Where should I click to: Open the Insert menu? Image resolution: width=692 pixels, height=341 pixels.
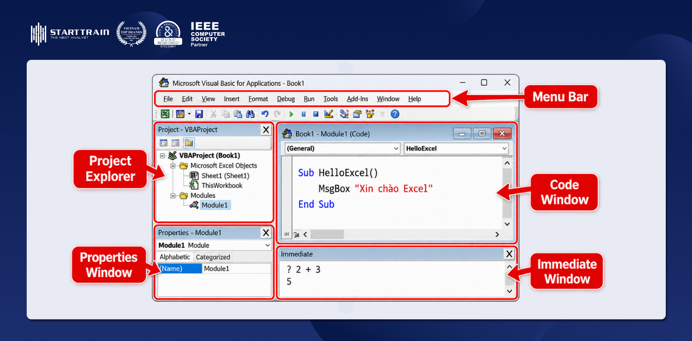click(232, 99)
